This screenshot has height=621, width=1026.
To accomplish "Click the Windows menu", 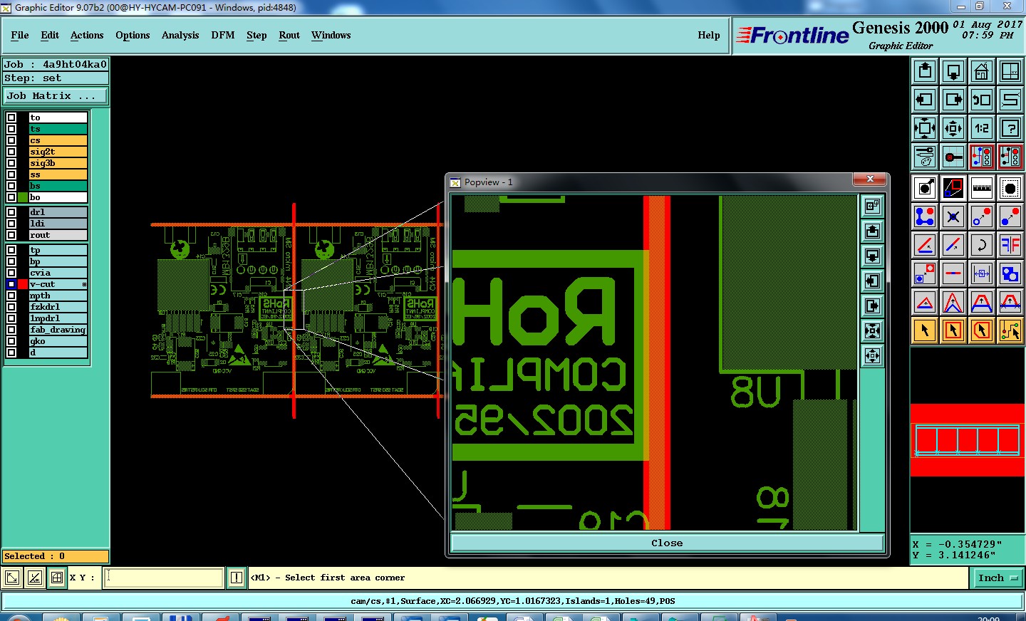I will [331, 35].
